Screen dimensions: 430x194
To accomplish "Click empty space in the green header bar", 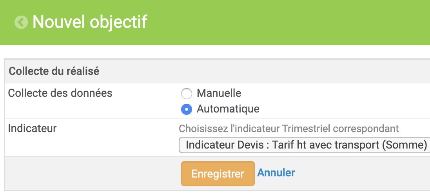I will coord(288,22).
